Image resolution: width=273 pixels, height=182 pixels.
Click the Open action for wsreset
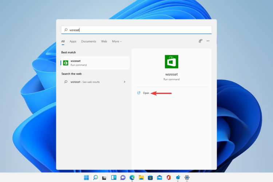pyautogui.click(x=146, y=93)
